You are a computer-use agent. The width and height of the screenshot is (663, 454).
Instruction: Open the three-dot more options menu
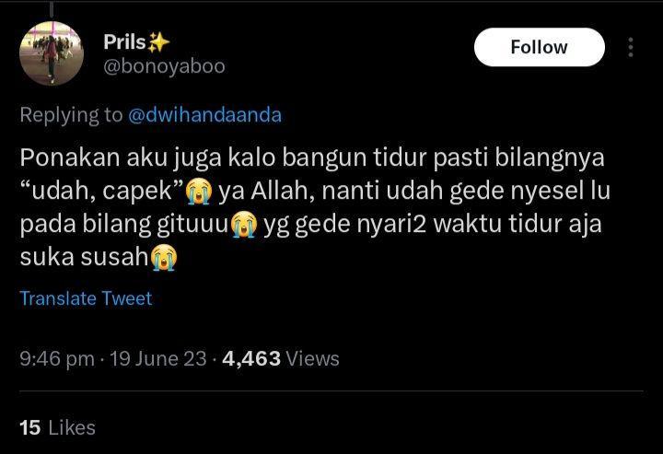click(631, 47)
